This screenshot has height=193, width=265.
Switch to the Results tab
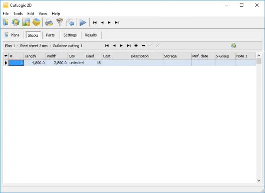click(91, 35)
